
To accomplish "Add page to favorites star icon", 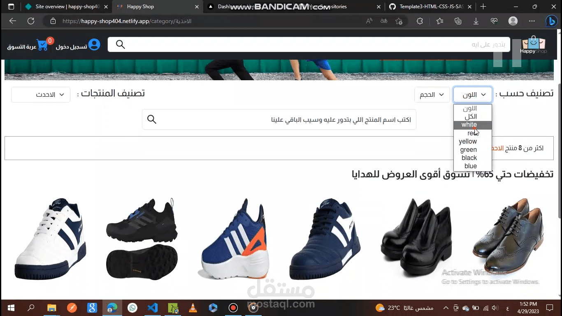I will click(x=399, y=21).
